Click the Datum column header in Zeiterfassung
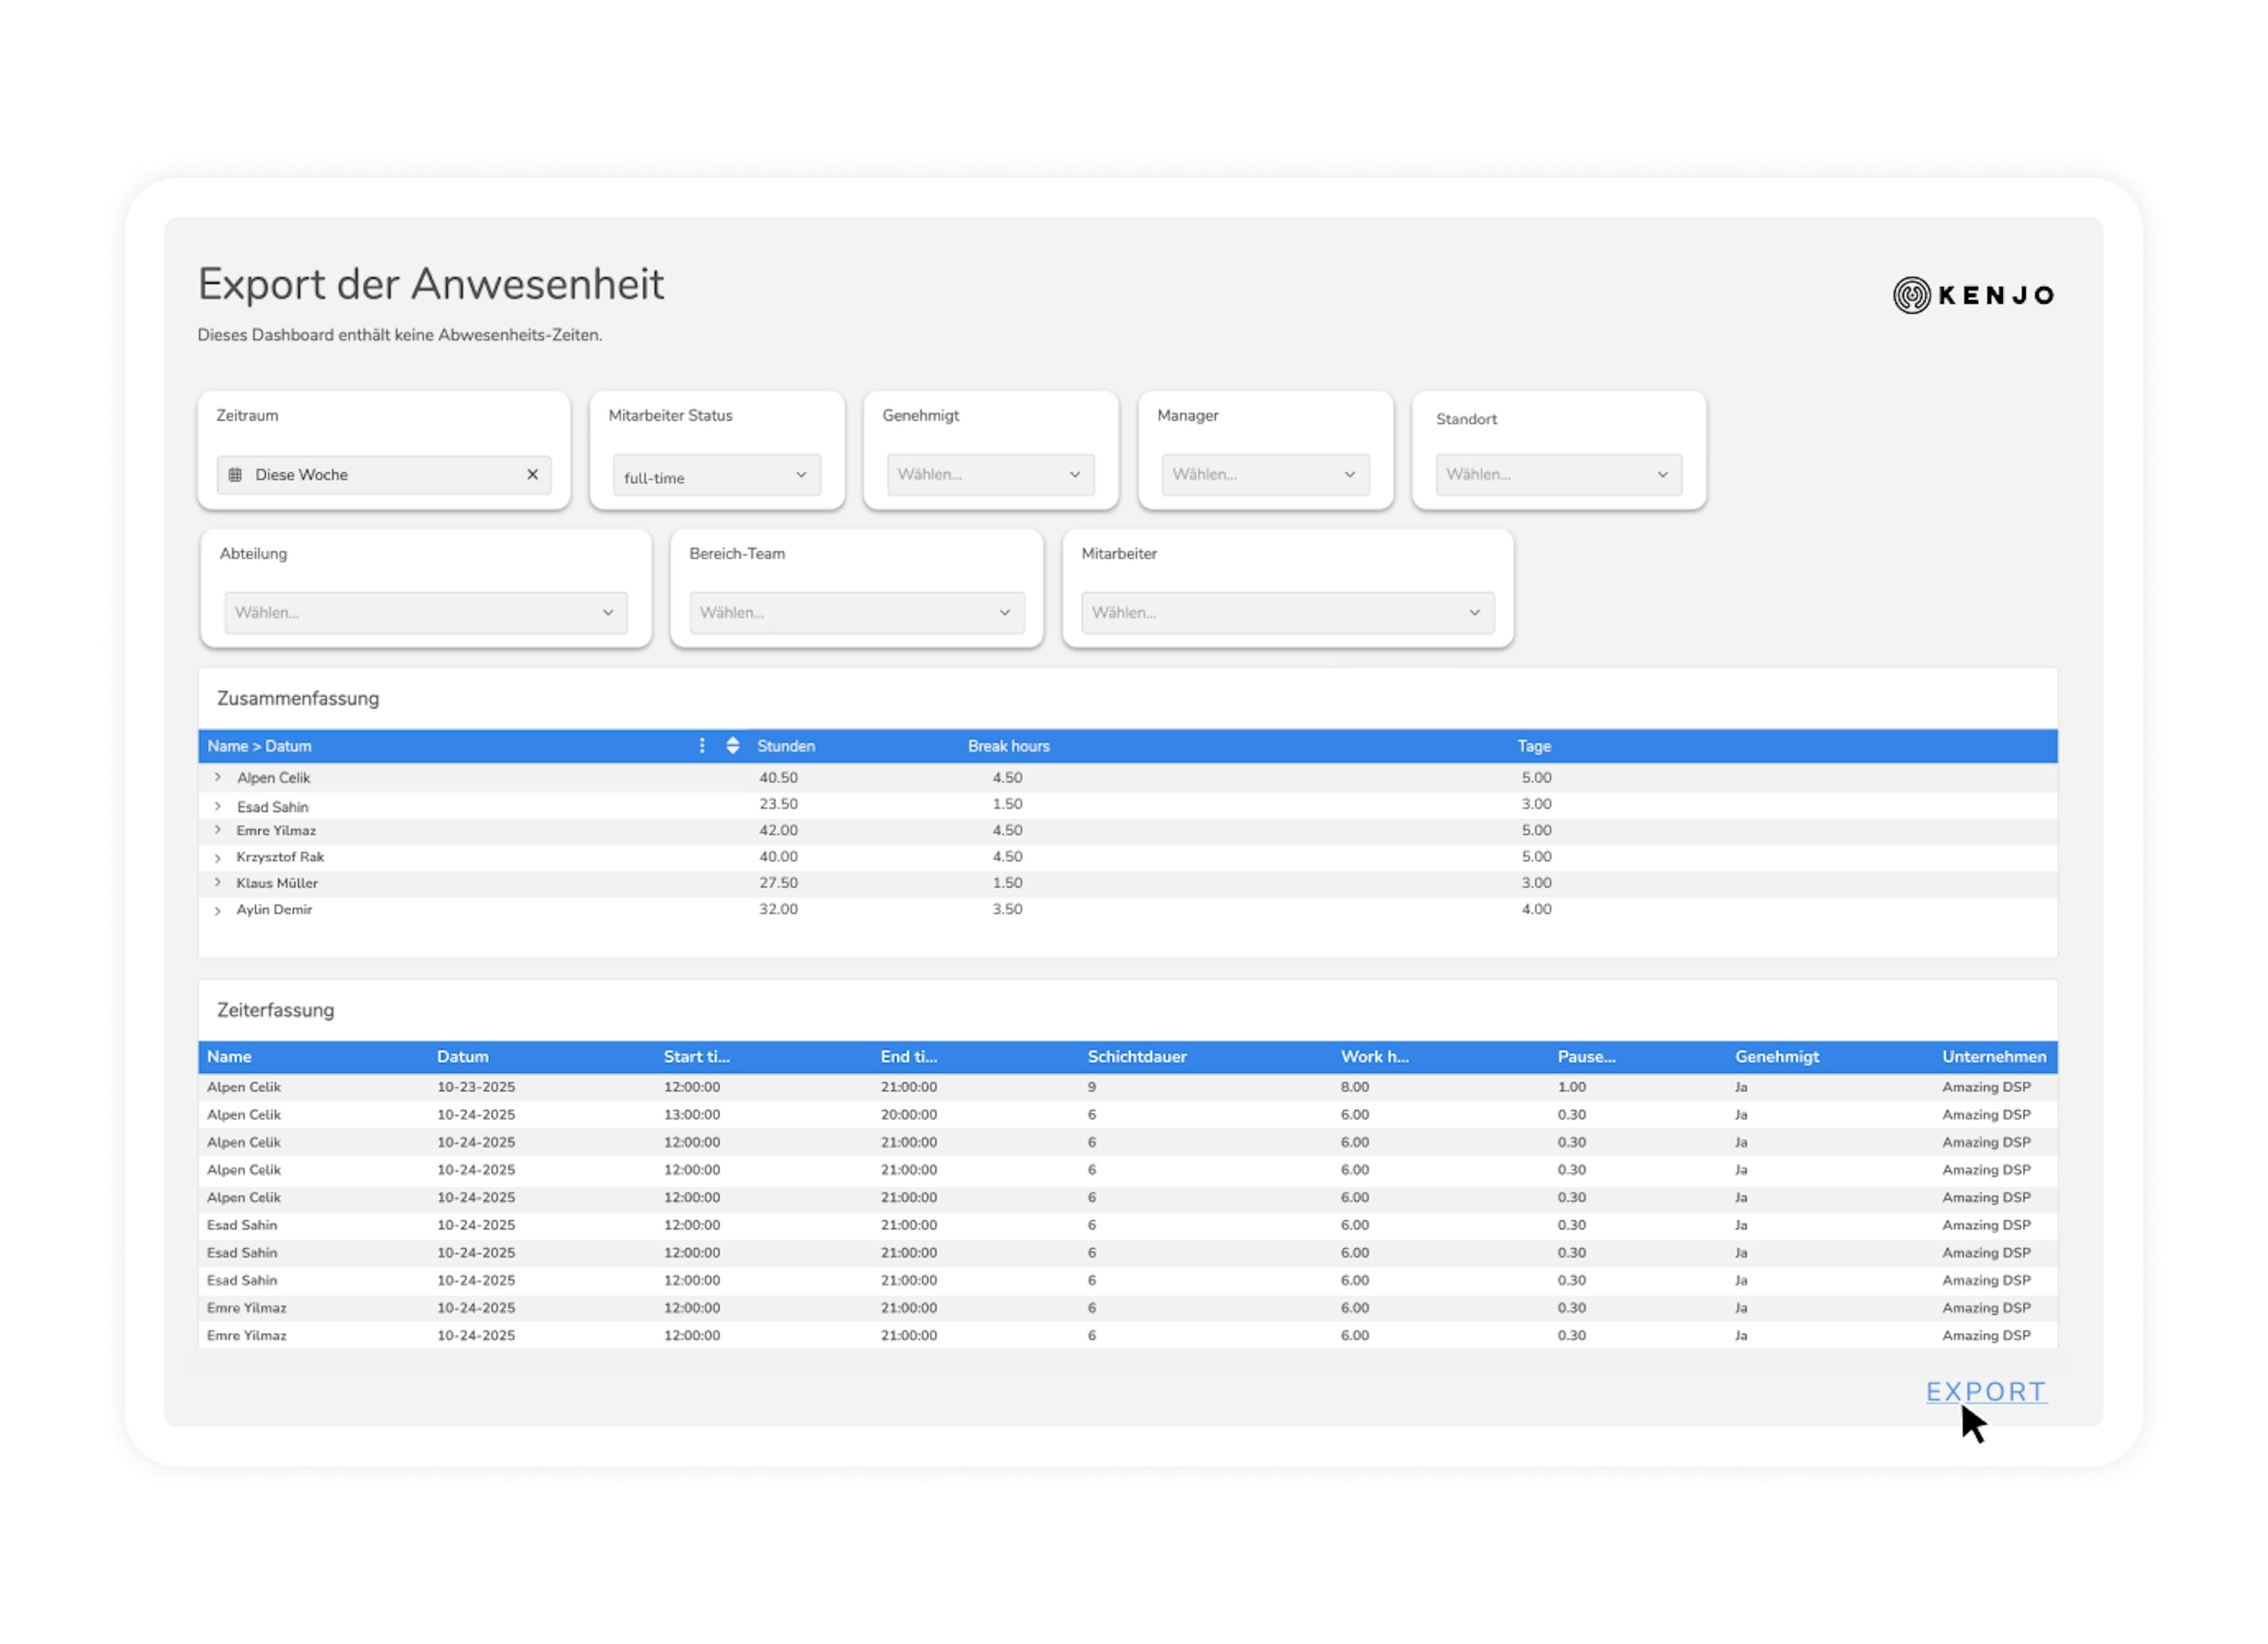The width and height of the screenshot is (2268, 1644). tap(462, 1057)
